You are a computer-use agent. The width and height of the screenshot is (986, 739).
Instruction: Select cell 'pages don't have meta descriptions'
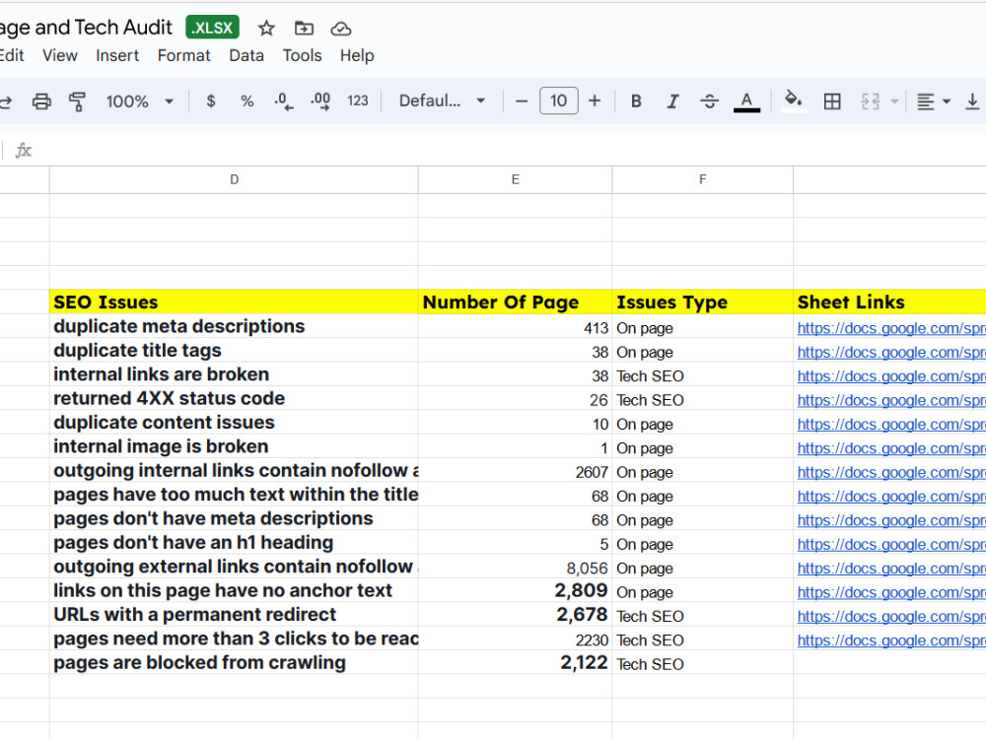click(234, 519)
